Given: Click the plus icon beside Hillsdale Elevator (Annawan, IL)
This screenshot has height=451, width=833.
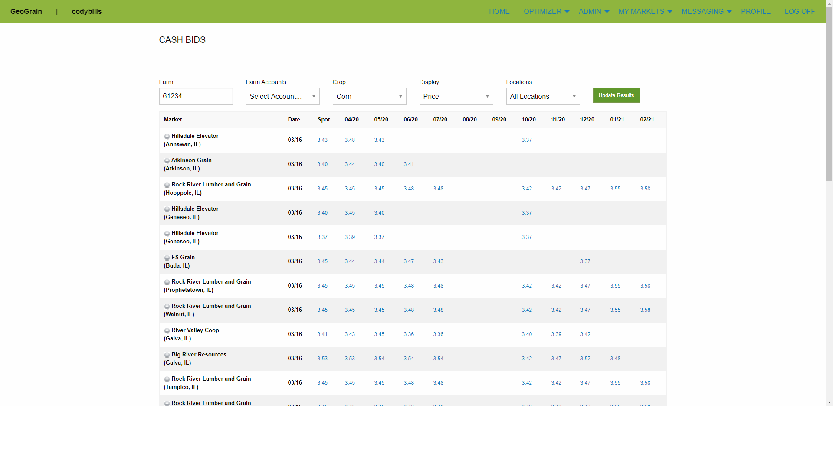Looking at the screenshot, I should coord(167,137).
